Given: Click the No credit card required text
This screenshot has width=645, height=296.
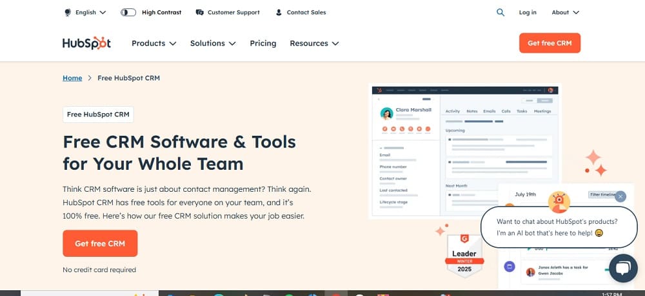Looking at the screenshot, I should coord(99,270).
